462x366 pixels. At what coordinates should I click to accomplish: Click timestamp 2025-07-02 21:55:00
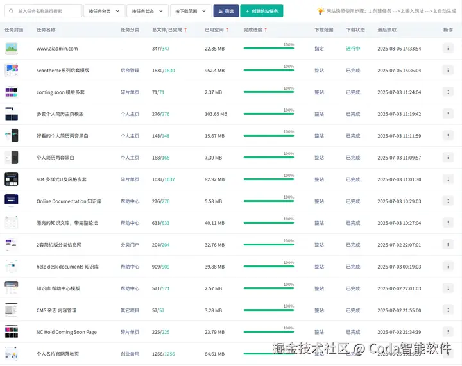399,310
